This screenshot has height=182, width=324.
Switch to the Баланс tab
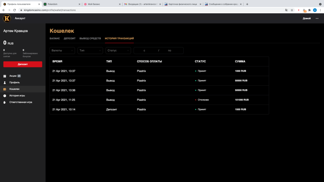[54, 39]
